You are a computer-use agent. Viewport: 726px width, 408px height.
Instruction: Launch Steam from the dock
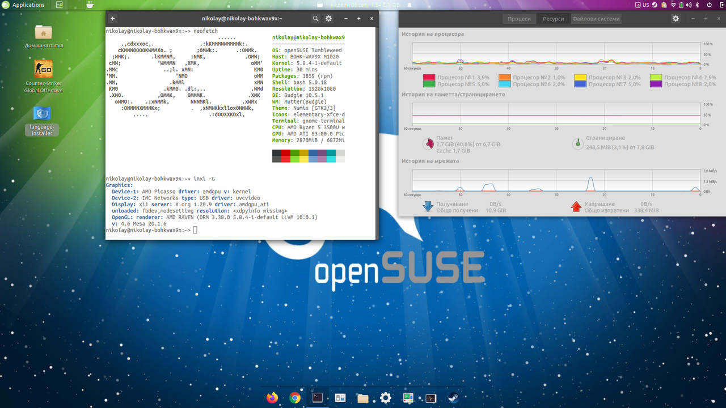(453, 398)
